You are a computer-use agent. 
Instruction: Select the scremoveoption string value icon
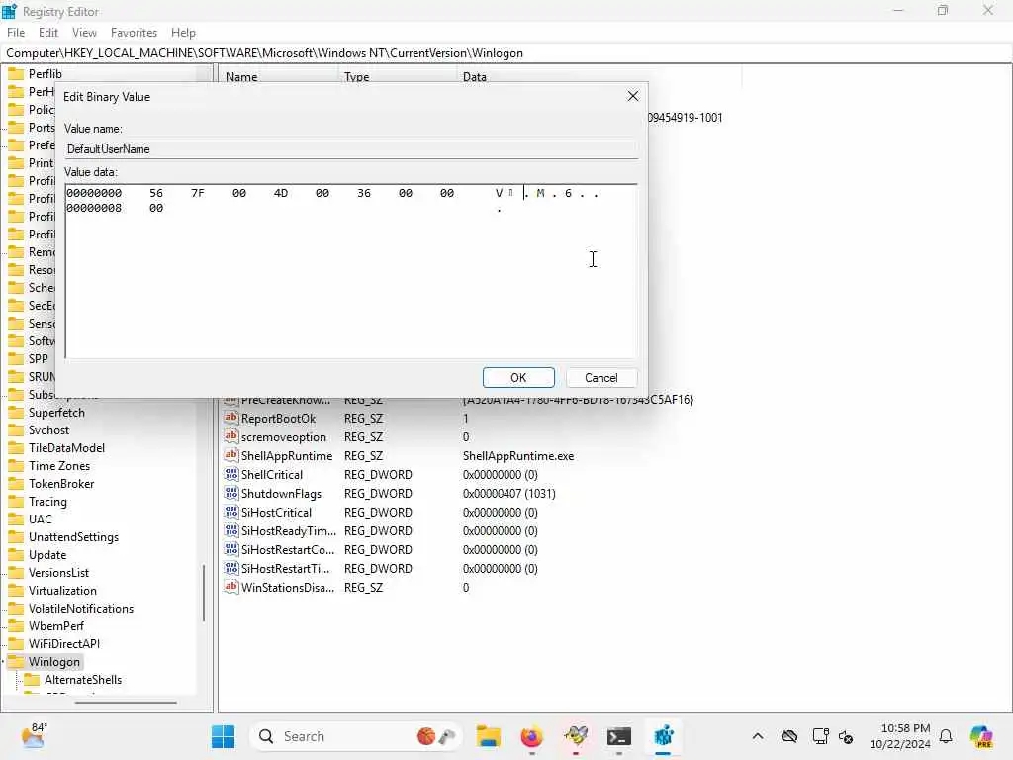(x=231, y=436)
